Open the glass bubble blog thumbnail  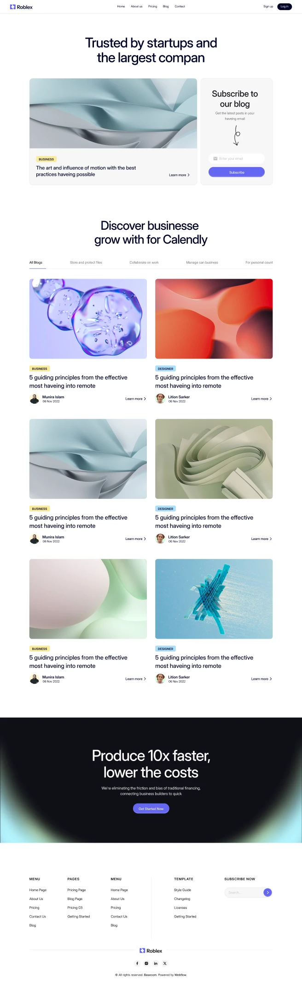88,318
